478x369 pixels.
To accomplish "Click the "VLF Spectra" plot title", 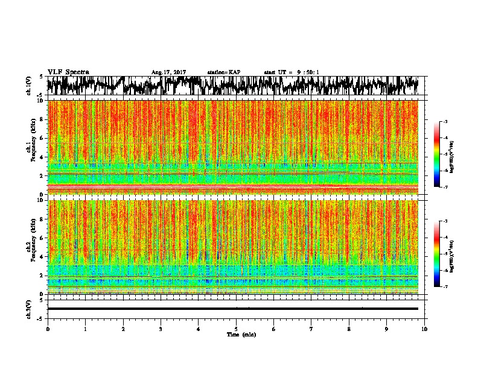I will [x=68, y=72].
